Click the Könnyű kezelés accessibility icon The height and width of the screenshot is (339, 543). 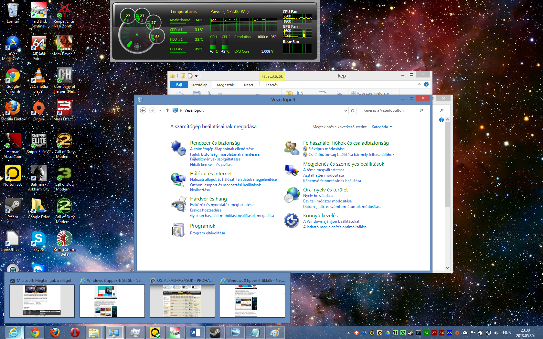[291, 221]
